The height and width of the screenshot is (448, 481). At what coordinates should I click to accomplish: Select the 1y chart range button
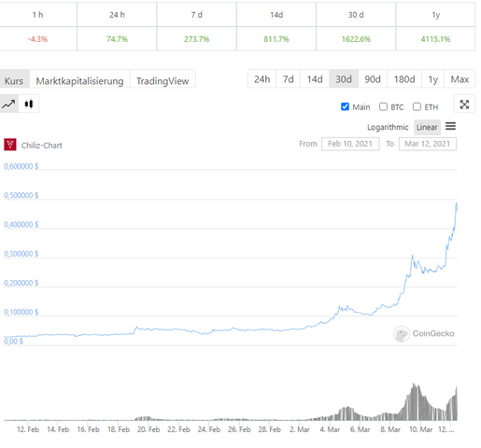(x=433, y=79)
